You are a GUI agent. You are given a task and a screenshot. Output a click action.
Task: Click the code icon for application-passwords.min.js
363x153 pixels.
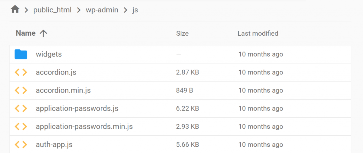(21, 126)
